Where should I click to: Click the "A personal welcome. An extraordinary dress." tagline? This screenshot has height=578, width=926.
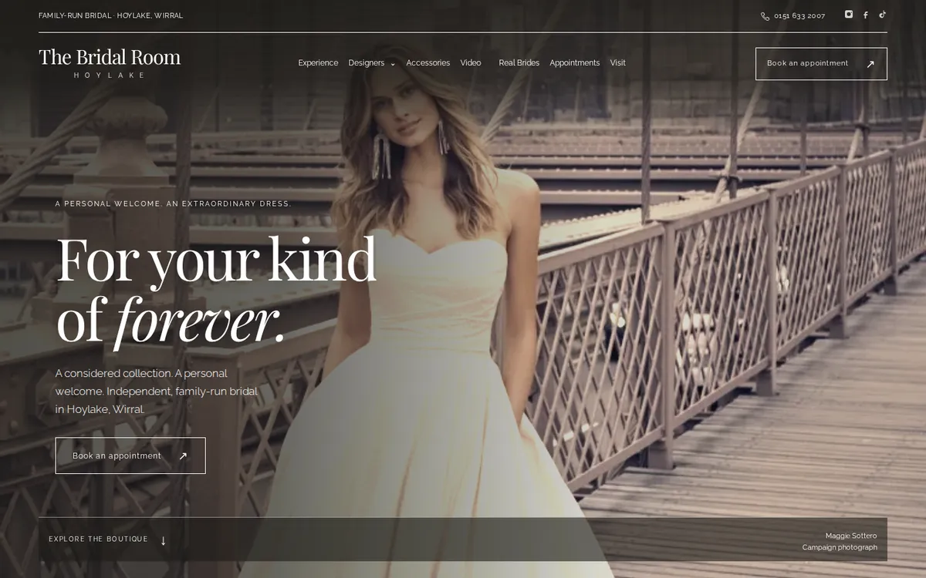coord(173,204)
